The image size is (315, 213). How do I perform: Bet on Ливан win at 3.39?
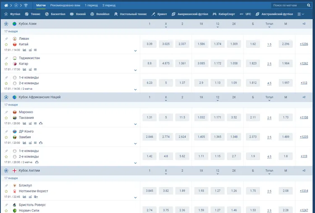150,44
